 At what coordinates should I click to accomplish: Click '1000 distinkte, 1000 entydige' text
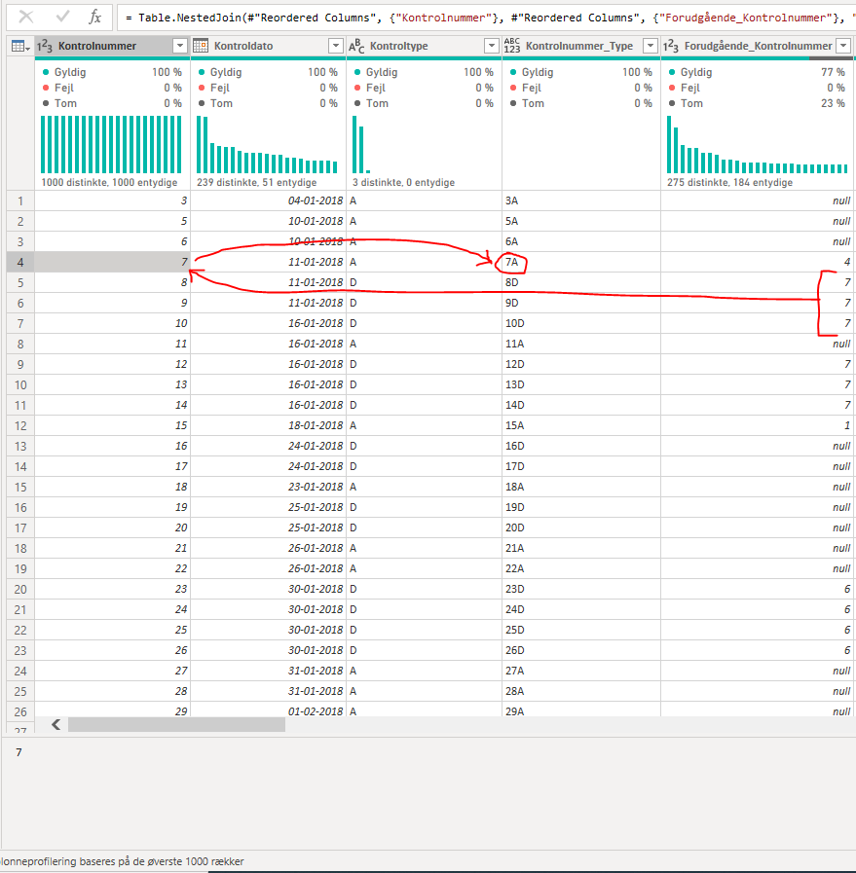click(109, 183)
